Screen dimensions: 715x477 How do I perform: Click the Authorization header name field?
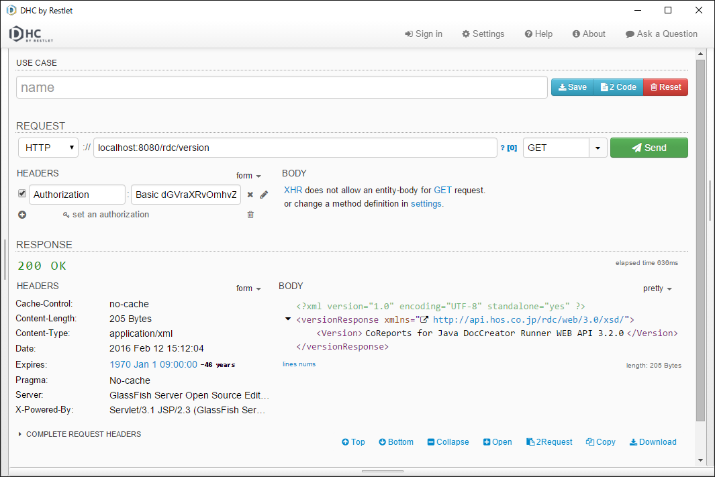click(77, 195)
